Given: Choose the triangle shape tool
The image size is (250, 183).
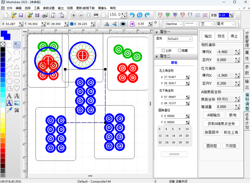Looking at the screenshot, I should point(17,66).
